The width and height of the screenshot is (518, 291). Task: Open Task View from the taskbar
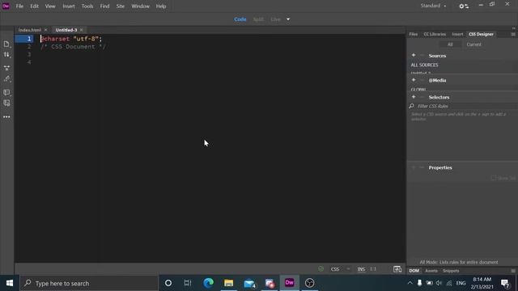pos(188,283)
